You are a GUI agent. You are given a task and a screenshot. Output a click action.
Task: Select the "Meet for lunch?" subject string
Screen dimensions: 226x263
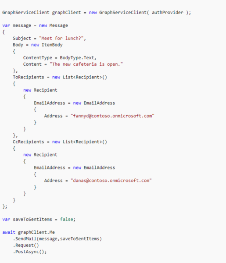pos(61,39)
